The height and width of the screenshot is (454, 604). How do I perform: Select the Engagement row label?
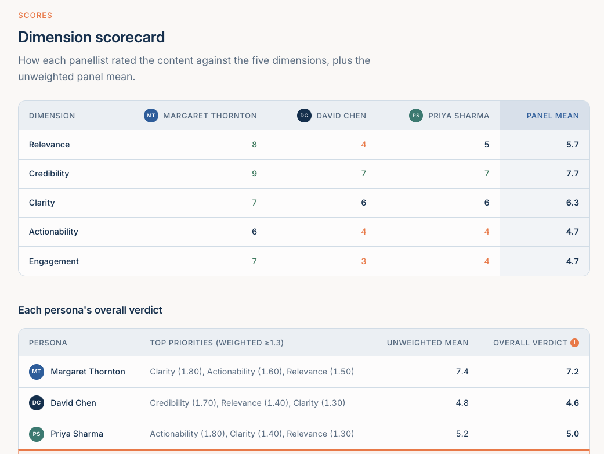[x=54, y=261]
